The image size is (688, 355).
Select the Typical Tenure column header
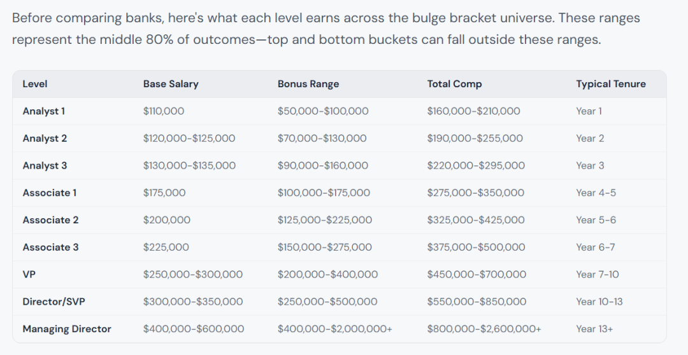tap(611, 84)
